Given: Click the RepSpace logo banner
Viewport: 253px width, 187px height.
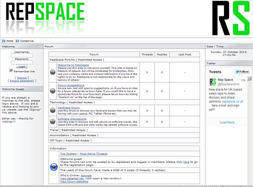Looking at the screenshot, I should (x=45, y=18).
